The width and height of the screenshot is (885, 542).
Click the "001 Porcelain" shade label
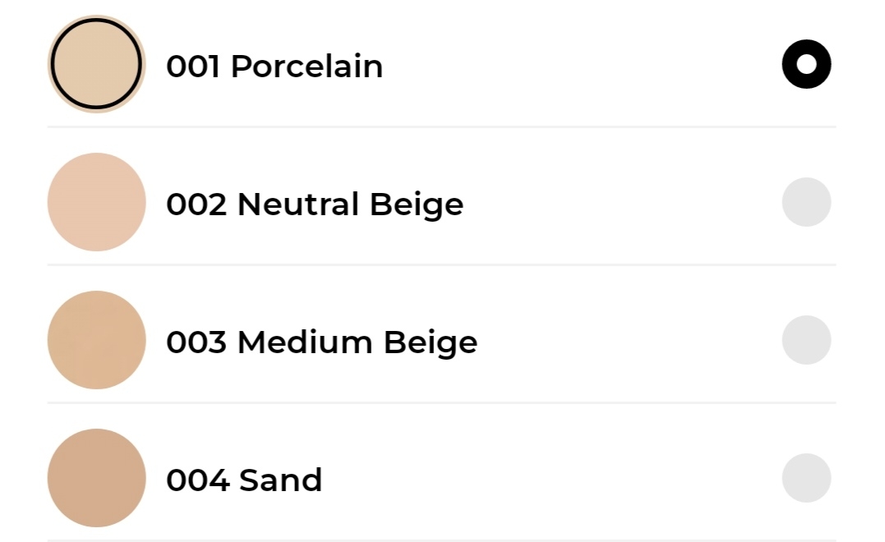[x=274, y=66]
